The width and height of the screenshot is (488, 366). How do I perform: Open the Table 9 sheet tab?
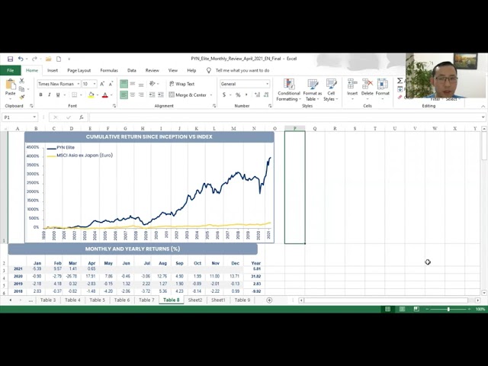pyautogui.click(x=242, y=300)
